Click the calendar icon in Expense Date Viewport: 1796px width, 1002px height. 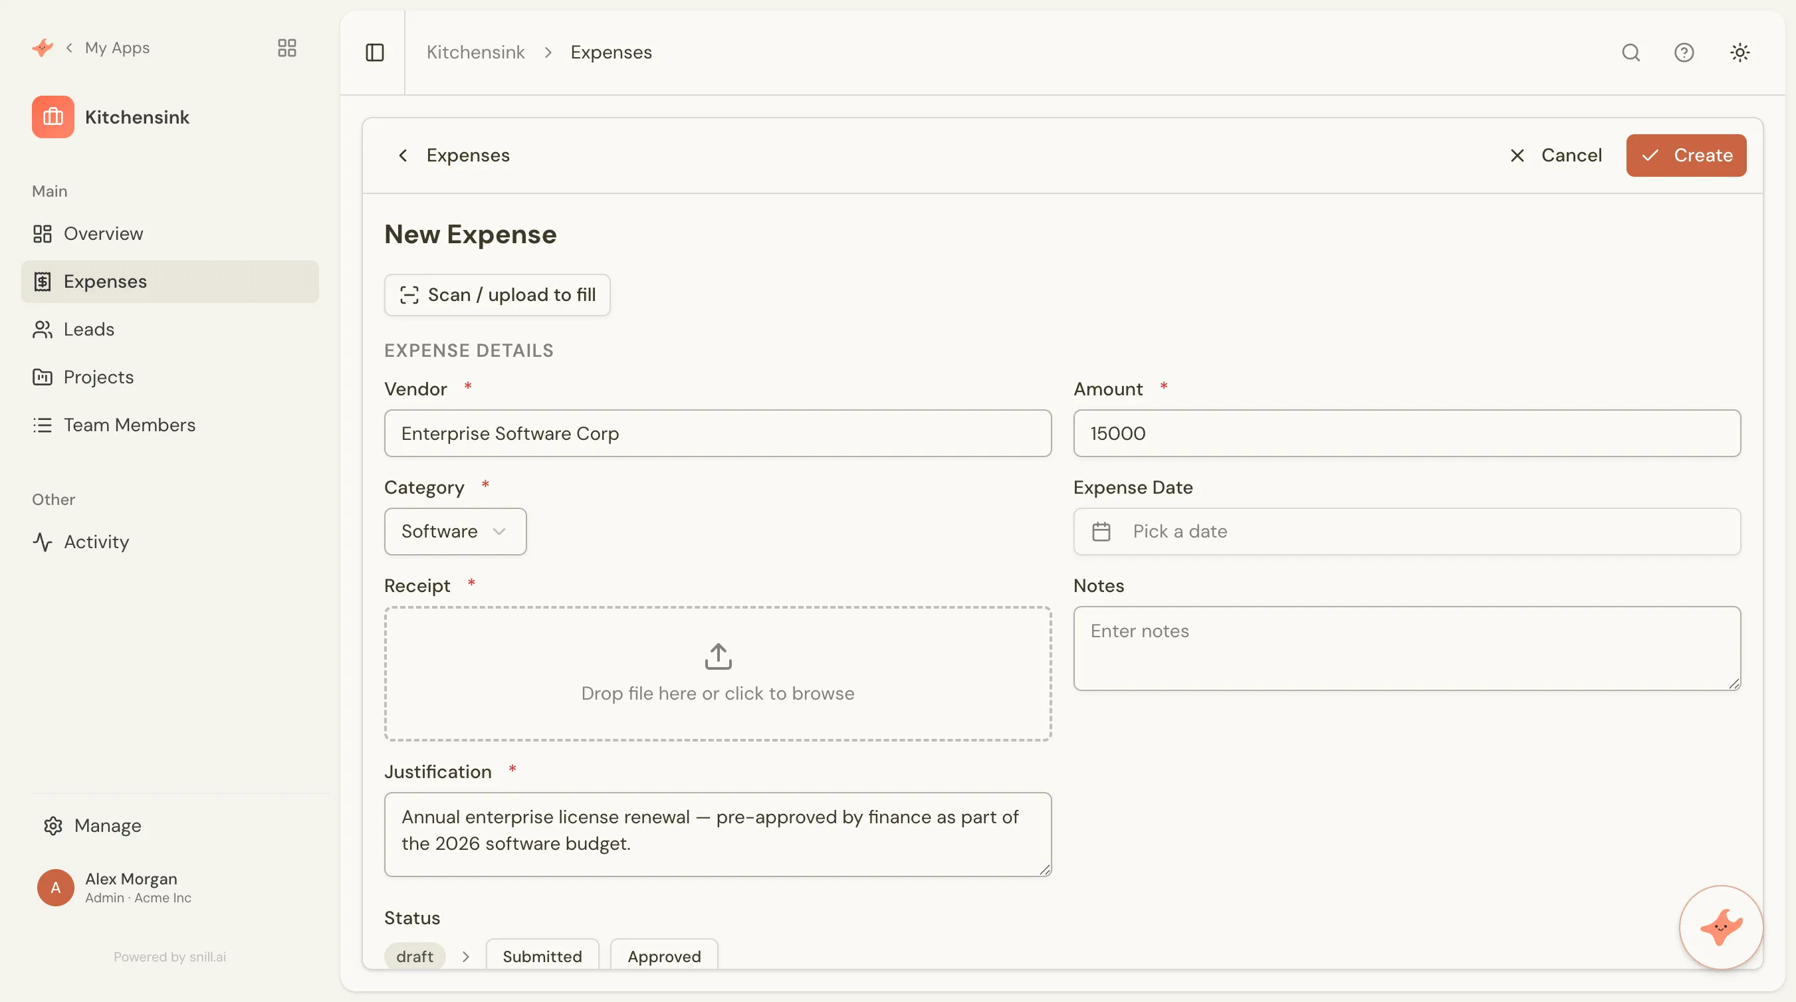coord(1101,532)
